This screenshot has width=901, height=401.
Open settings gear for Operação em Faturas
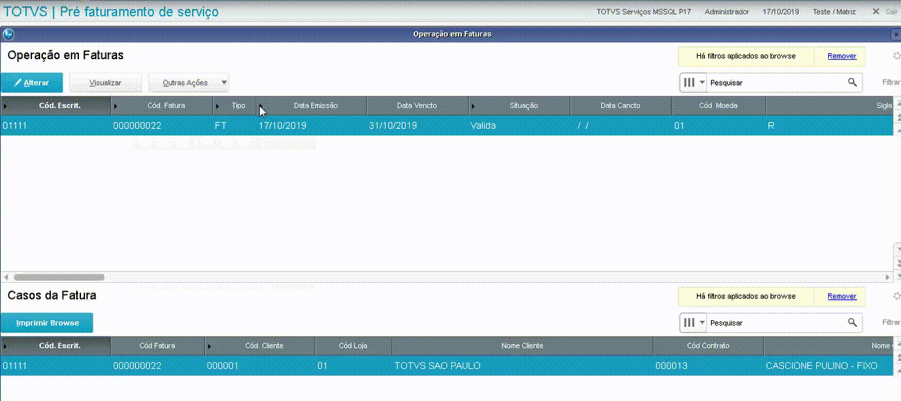click(896, 56)
